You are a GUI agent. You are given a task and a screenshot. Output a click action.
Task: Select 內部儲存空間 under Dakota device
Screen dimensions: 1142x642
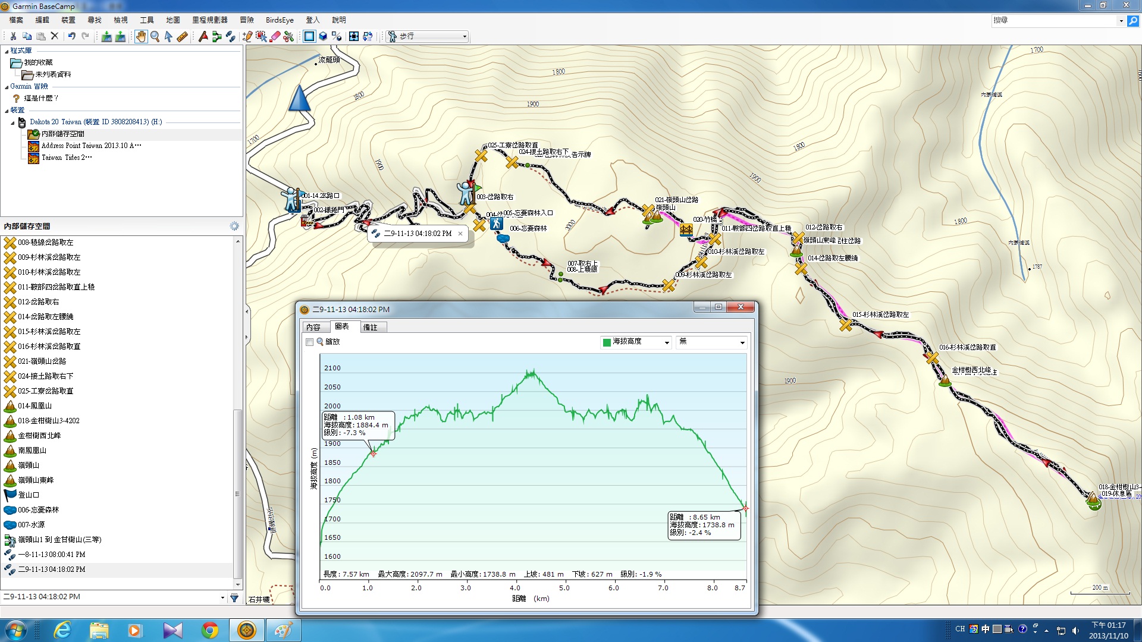point(63,134)
